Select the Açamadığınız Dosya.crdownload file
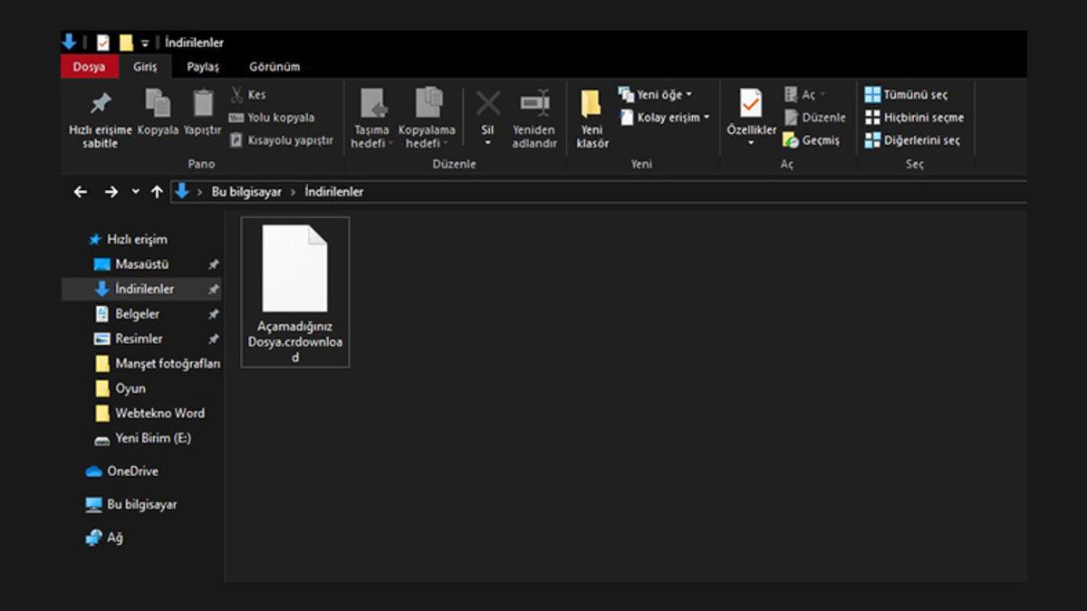1087x611 pixels. 294,291
